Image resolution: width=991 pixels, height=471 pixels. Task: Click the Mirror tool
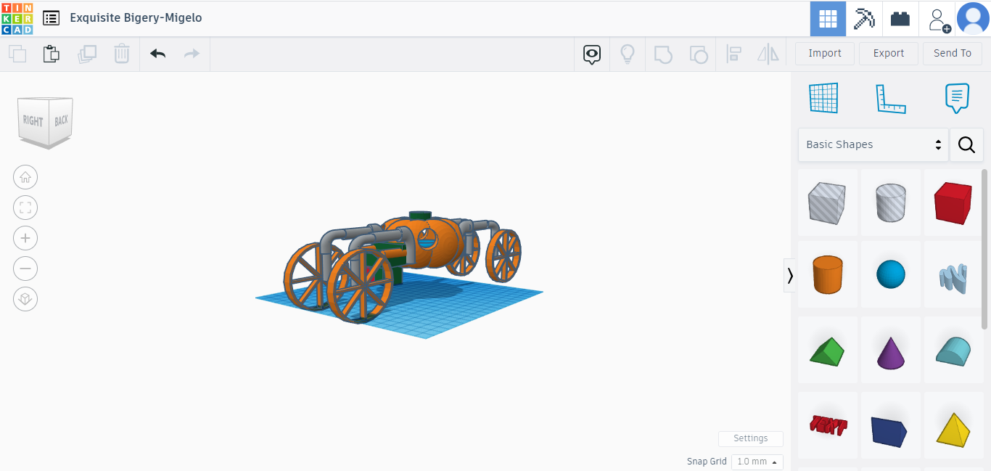pos(768,54)
